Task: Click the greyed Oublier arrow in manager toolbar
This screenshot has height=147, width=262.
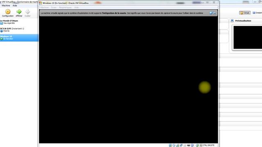Action: coord(27,13)
